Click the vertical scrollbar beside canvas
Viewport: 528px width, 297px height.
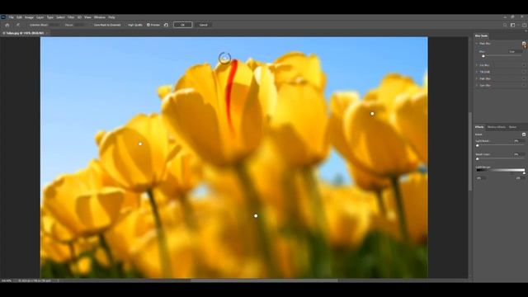click(470, 152)
